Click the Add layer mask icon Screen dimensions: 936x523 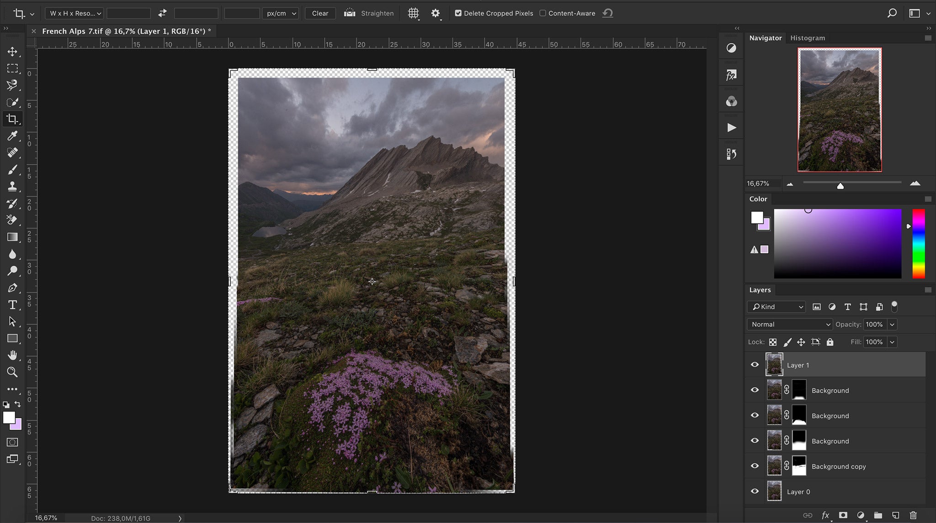click(x=843, y=515)
